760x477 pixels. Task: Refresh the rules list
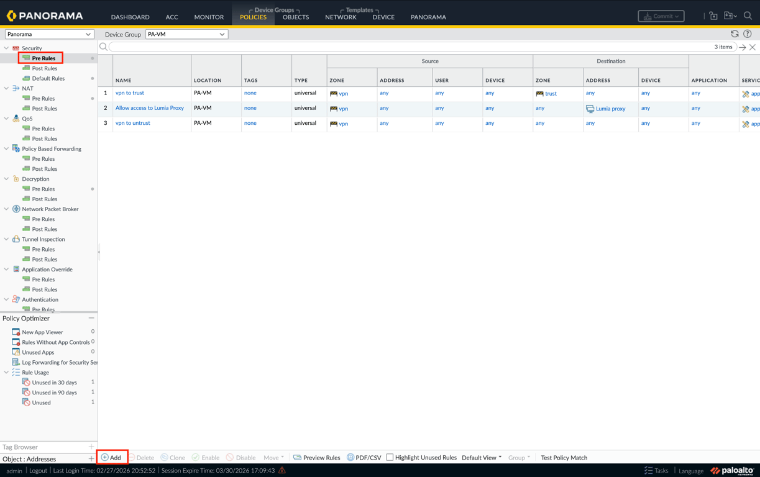[x=735, y=34]
